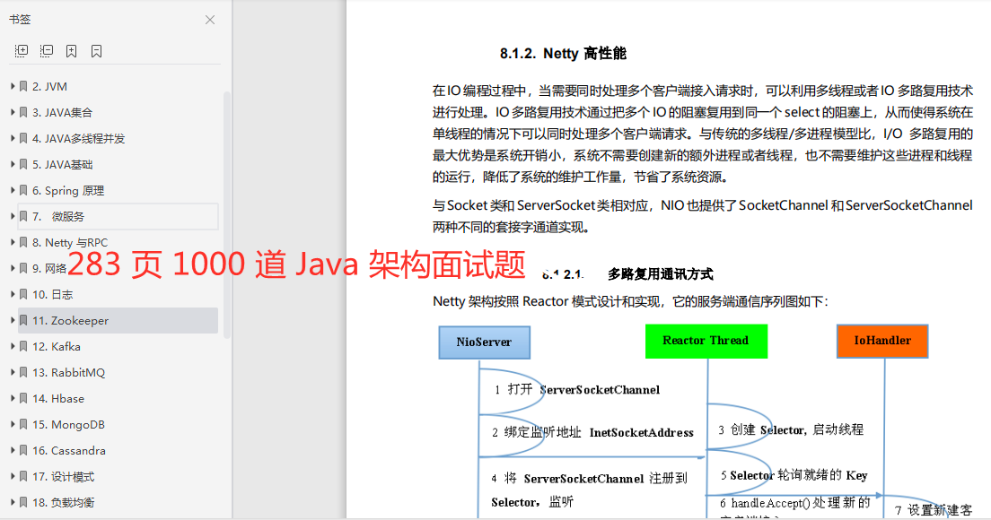991x520 pixels.
Task: Expand the 7. 微服务 bookmark
Action: (13, 216)
